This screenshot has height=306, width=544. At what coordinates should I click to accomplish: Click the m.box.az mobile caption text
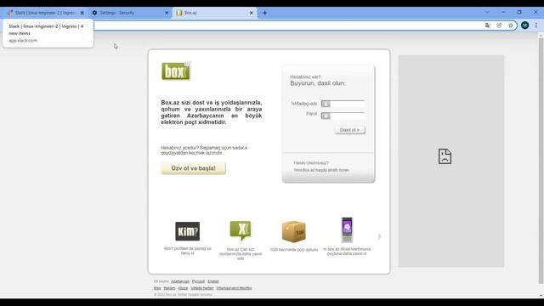347,252
